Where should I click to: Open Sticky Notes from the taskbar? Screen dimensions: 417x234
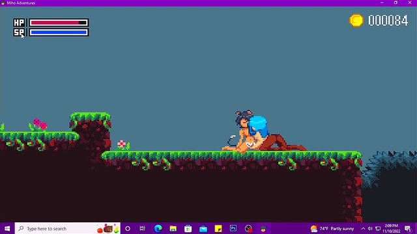click(218, 228)
